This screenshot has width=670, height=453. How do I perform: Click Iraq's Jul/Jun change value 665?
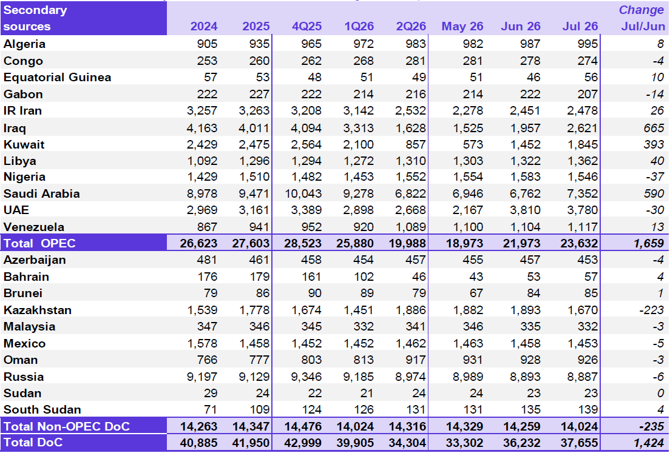coord(654,128)
